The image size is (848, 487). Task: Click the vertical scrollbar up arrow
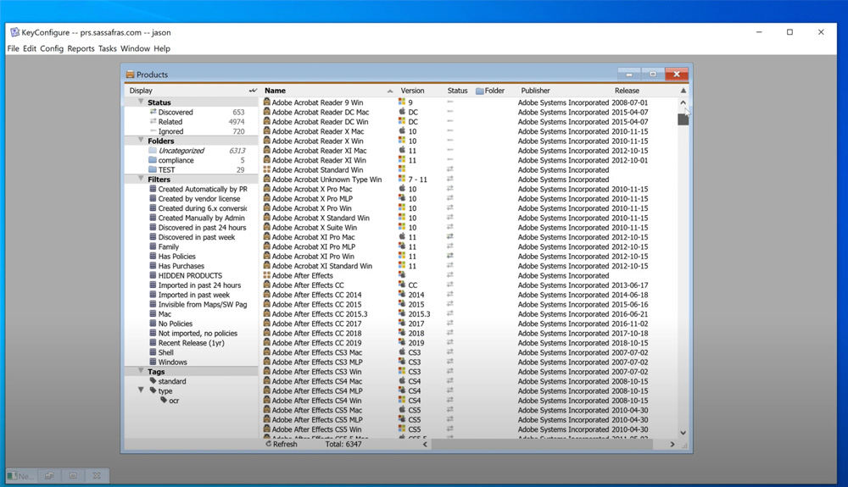[x=683, y=102]
